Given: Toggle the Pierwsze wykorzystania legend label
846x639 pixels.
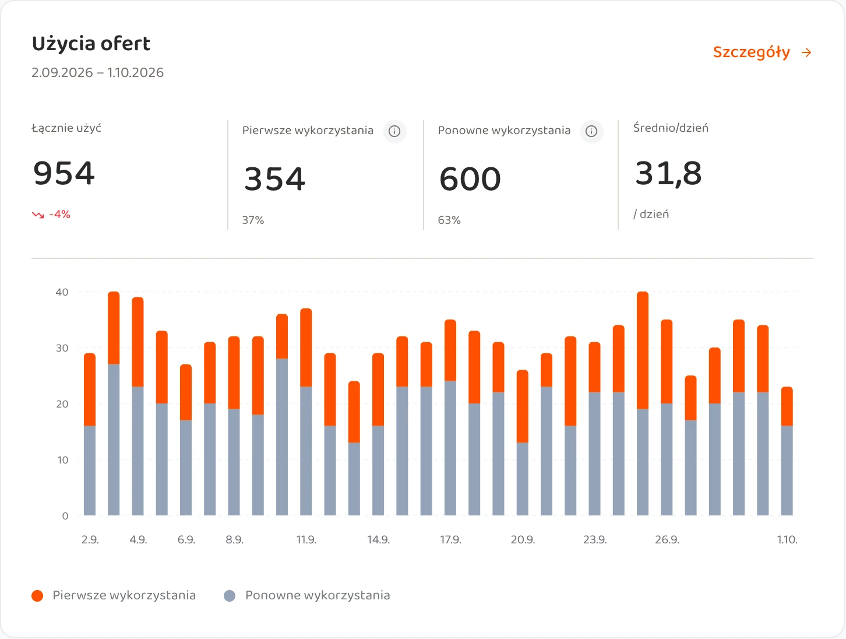Looking at the screenshot, I should pyautogui.click(x=124, y=595).
